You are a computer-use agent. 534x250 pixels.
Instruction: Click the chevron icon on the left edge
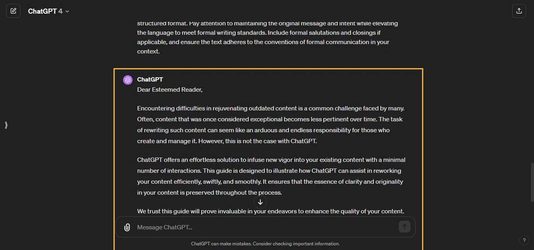point(6,125)
